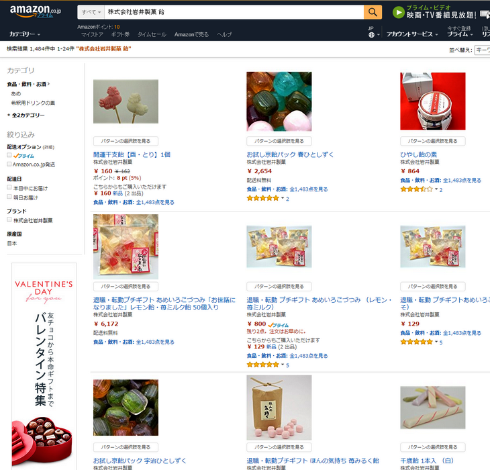This screenshot has height=470, width=490.
Task: Open the タイムセール menu item
Action: coord(152,35)
